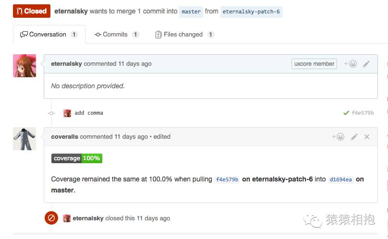Edit the coveralls comment

tap(354, 137)
